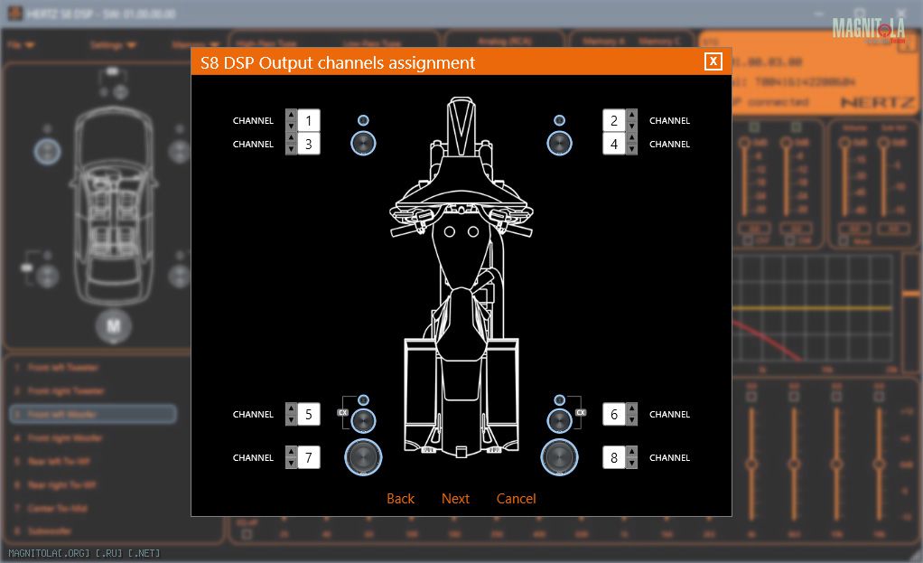Select channel 2 Front right Tweeter in list

coord(59,390)
